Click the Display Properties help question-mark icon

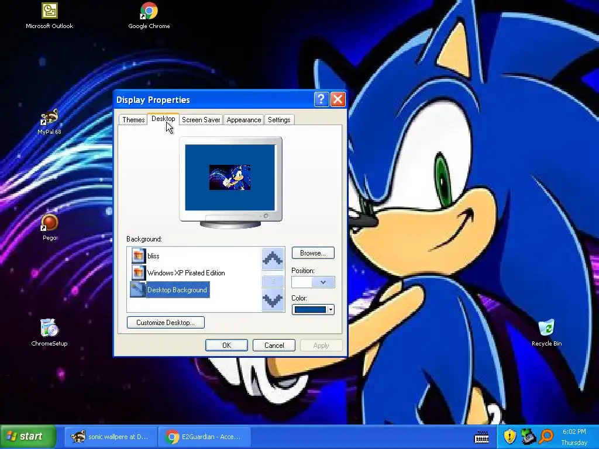(321, 99)
